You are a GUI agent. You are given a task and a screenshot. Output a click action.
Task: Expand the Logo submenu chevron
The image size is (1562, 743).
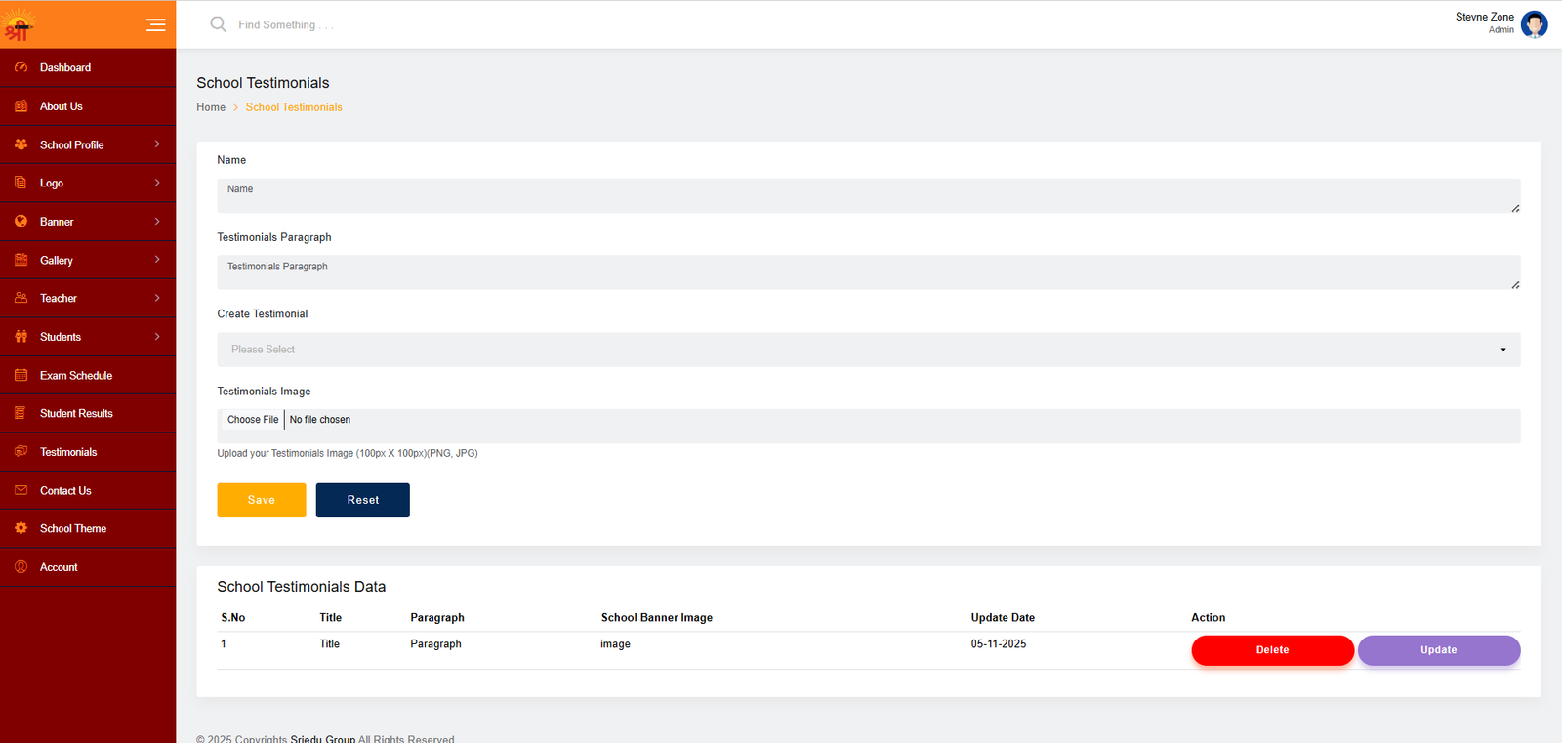point(157,183)
